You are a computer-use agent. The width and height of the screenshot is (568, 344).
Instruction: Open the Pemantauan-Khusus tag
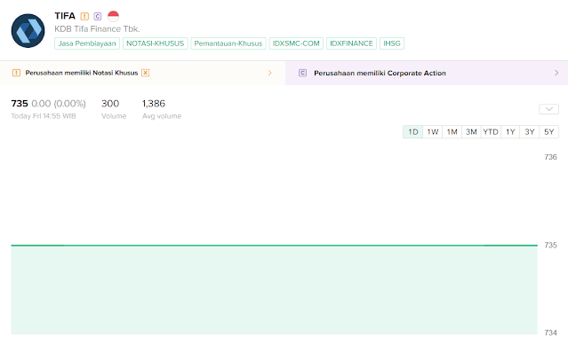pyautogui.click(x=228, y=43)
